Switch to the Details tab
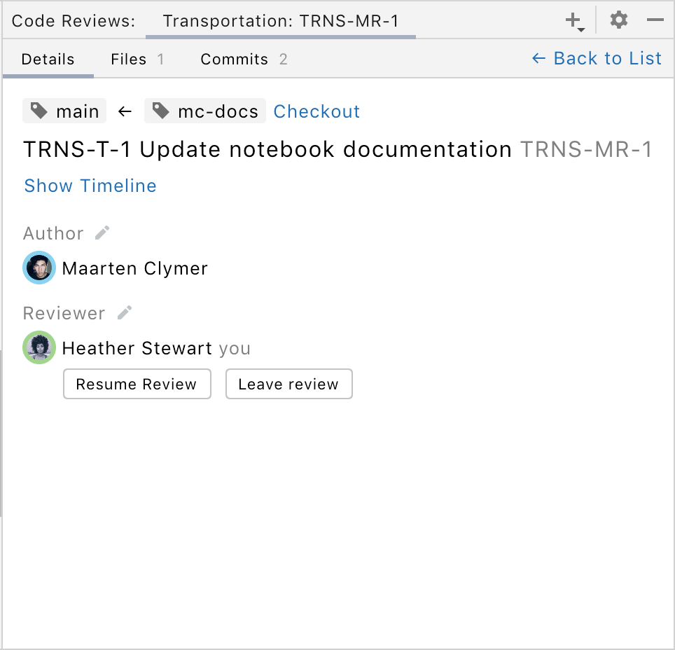 (x=48, y=59)
